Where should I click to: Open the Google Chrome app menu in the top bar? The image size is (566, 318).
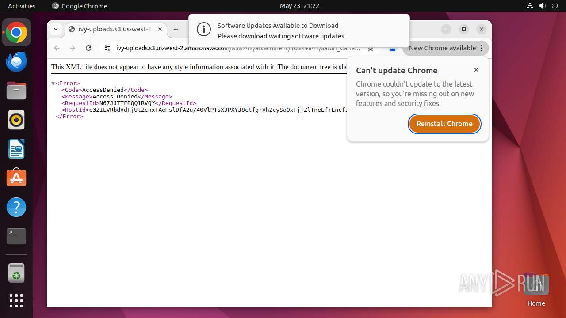(x=80, y=6)
